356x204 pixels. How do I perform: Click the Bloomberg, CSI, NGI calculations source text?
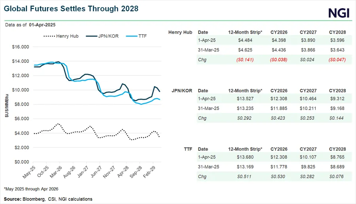point(58,199)
